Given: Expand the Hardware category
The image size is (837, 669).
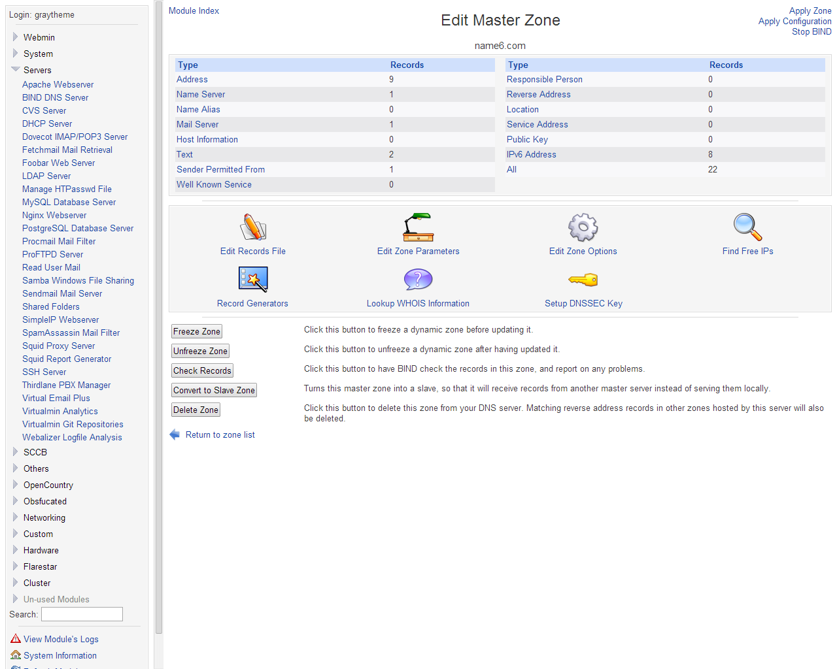Looking at the screenshot, I should click(16, 550).
